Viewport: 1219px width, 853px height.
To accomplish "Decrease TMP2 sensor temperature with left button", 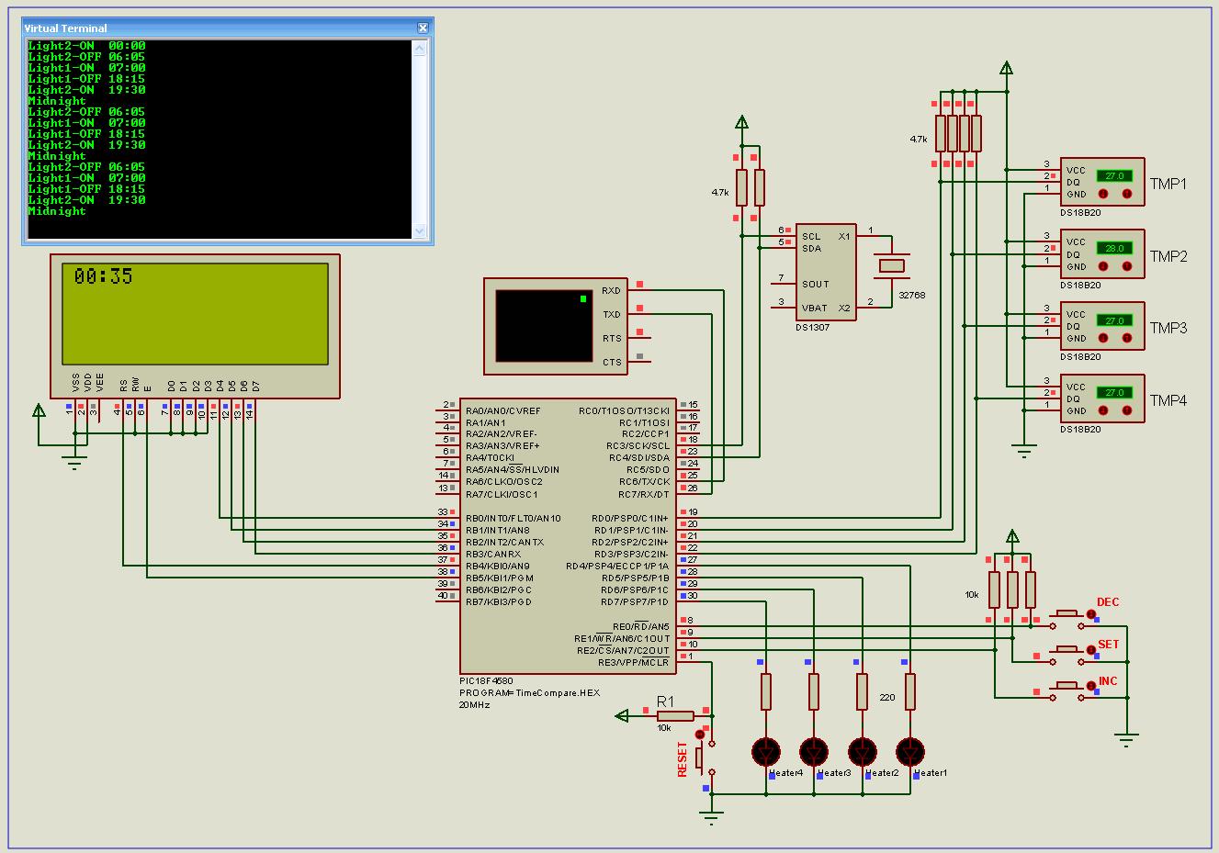I will pos(1102,266).
